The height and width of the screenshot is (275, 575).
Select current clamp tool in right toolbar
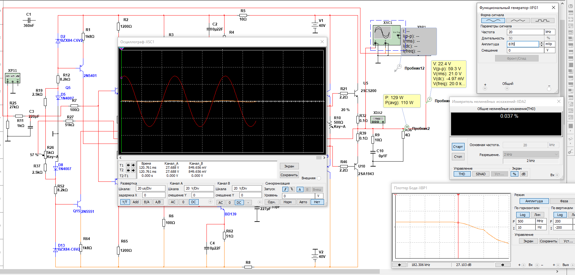pos(571,151)
